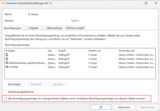
Task: Open the Effektiver Zugriff tab
Action: [x=75, y=28]
